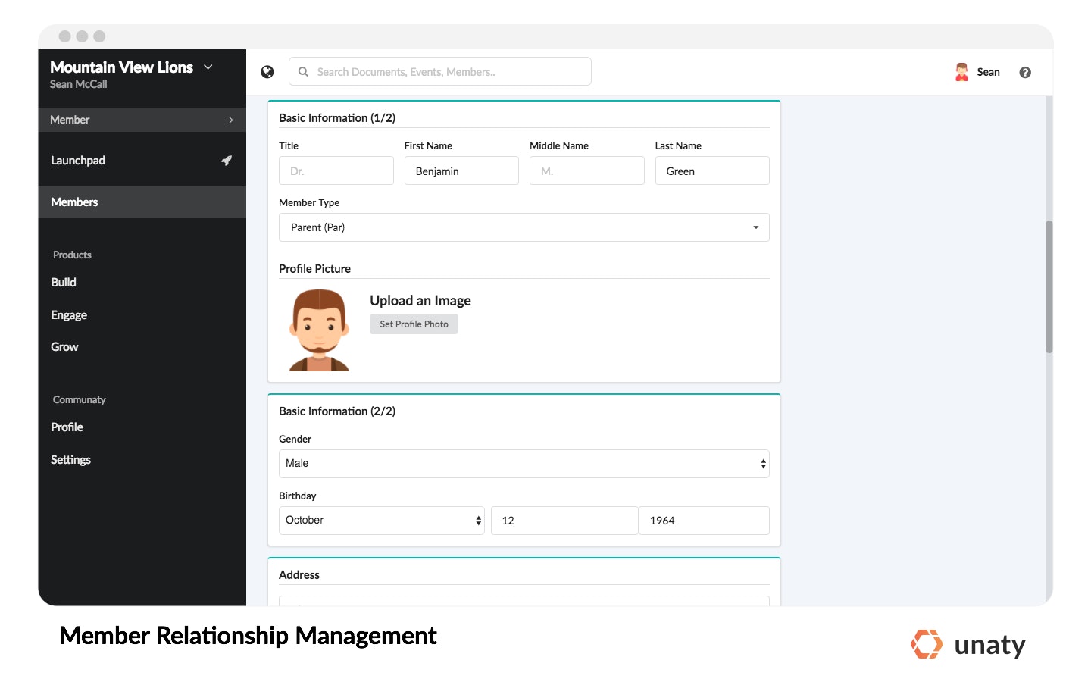The height and width of the screenshot is (682, 1091).
Task: Open Profile in the sidebar
Action: point(67,427)
